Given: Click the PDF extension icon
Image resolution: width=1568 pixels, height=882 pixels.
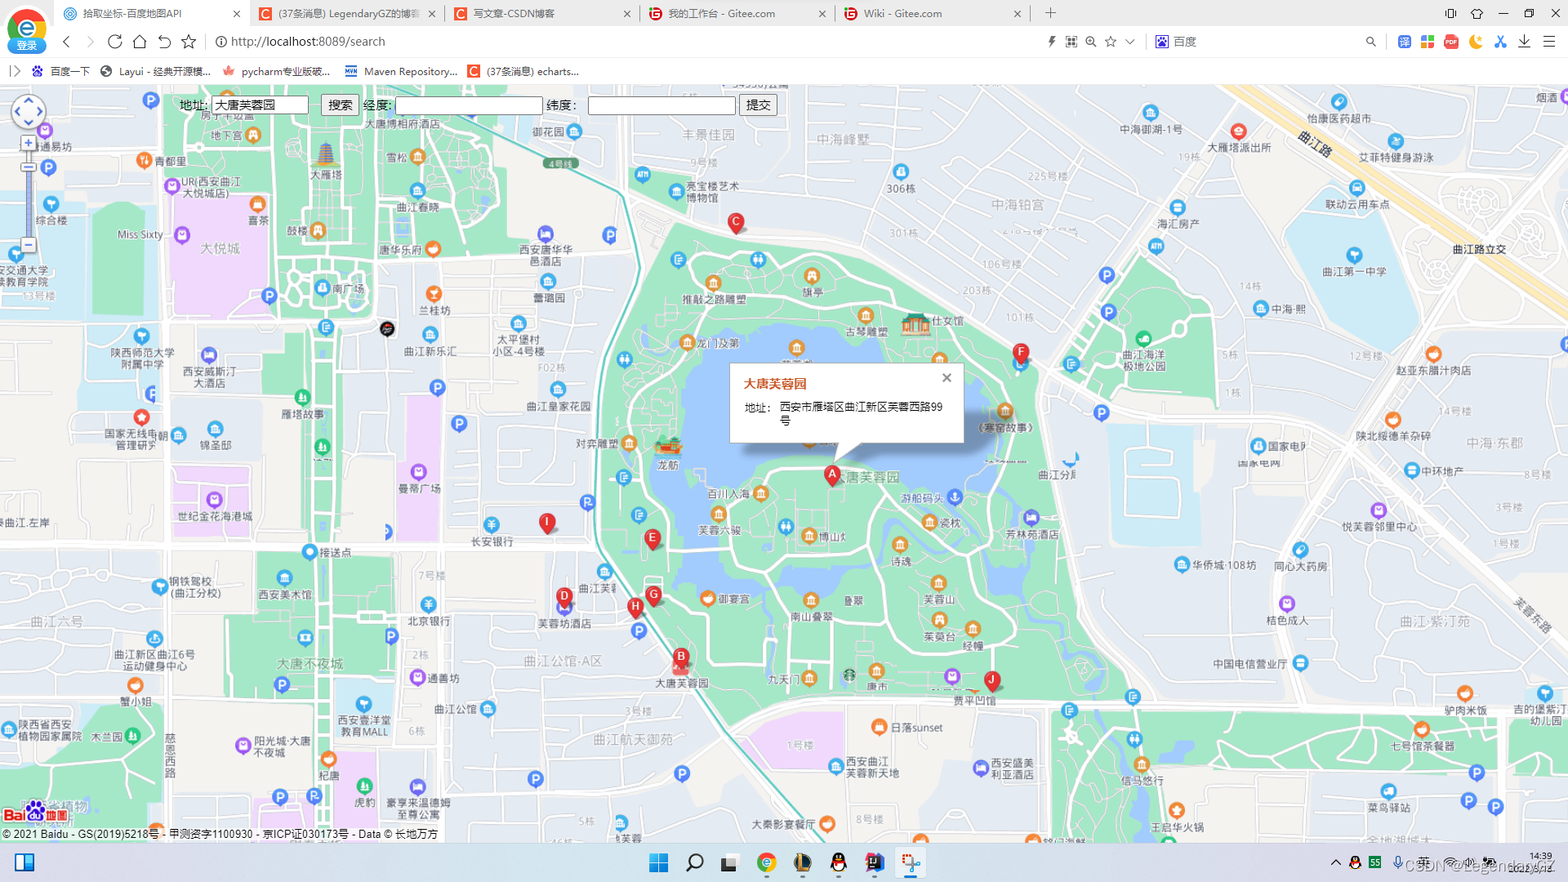Looking at the screenshot, I should (1451, 42).
